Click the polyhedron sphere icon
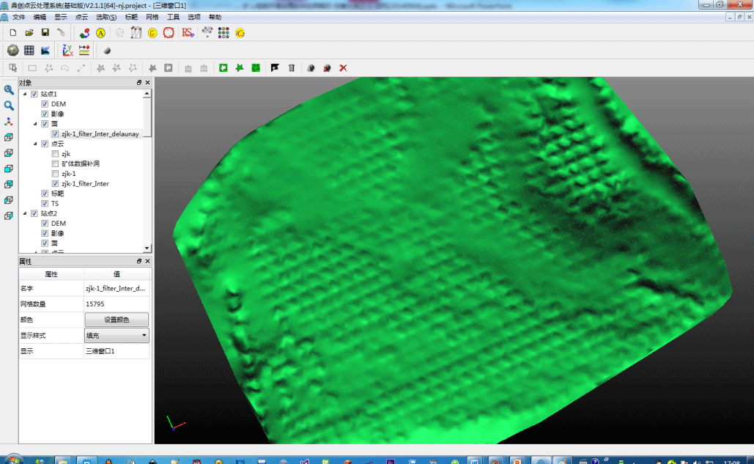754x464 pixels. coord(12,51)
